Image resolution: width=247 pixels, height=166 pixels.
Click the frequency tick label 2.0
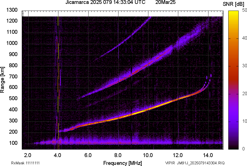tap(28, 155)
